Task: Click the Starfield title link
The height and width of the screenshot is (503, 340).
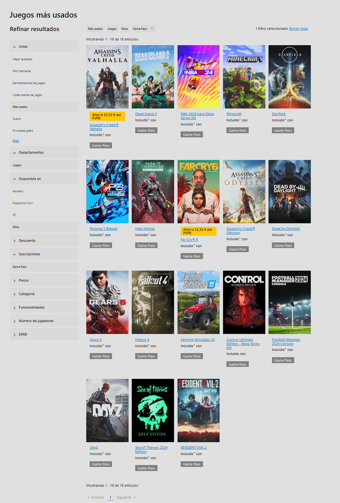Action: pyautogui.click(x=279, y=114)
